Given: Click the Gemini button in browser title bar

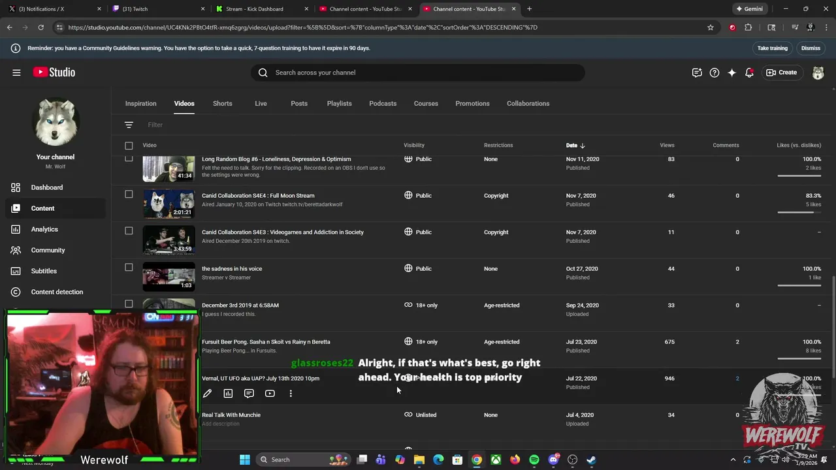Looking at the screenshot, I should click(x=749, y=9).
